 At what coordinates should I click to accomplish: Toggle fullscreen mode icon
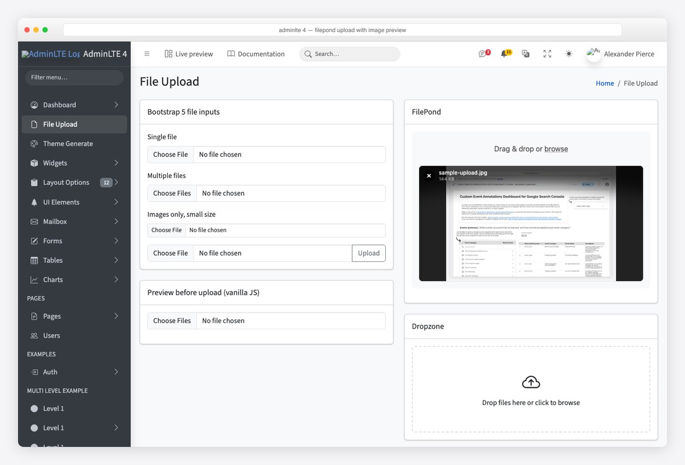pos(547,54)
